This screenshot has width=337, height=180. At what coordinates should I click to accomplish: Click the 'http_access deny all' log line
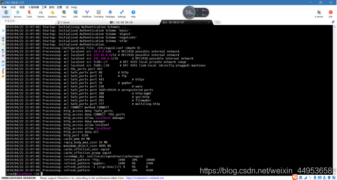52,132
